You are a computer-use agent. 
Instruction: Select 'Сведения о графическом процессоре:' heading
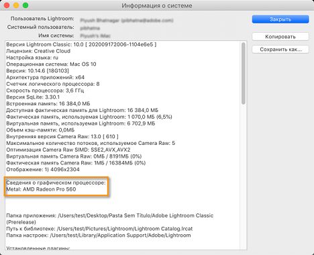56,183
